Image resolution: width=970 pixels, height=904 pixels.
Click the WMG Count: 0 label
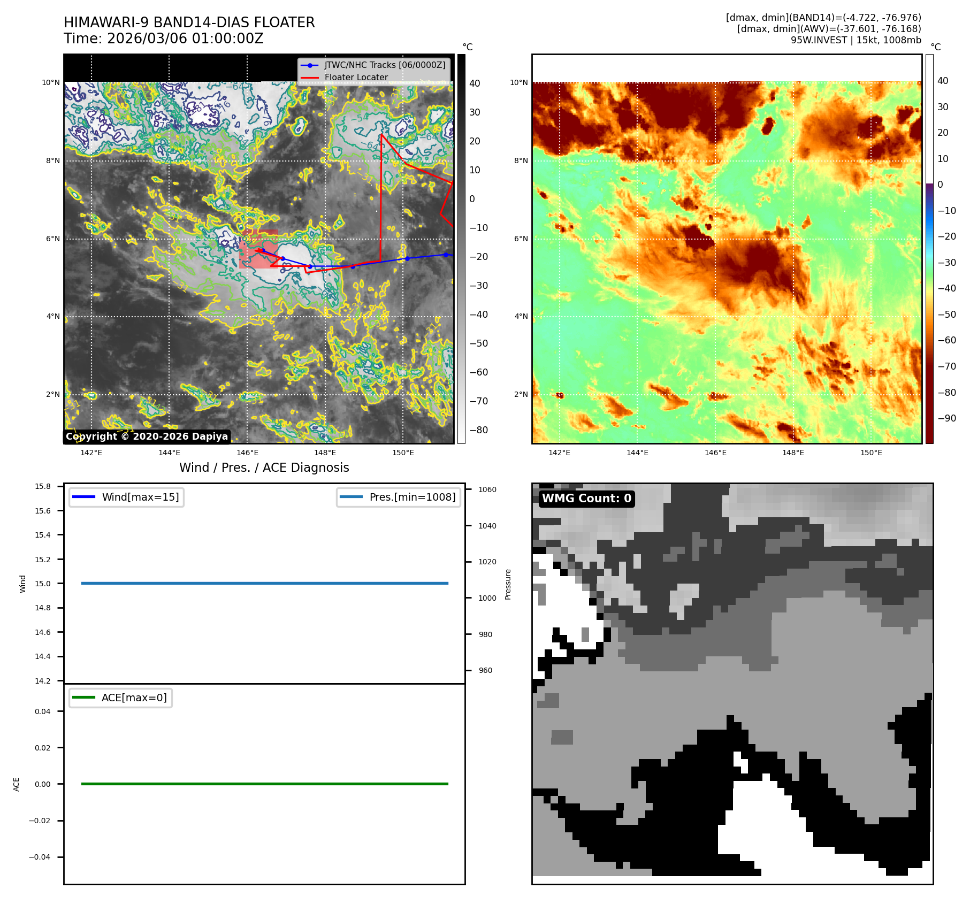(x=586, y=499)
